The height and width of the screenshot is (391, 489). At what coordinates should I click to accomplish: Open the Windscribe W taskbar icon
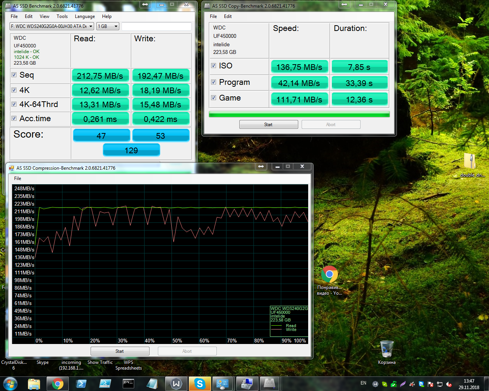[x=176, y=384]
